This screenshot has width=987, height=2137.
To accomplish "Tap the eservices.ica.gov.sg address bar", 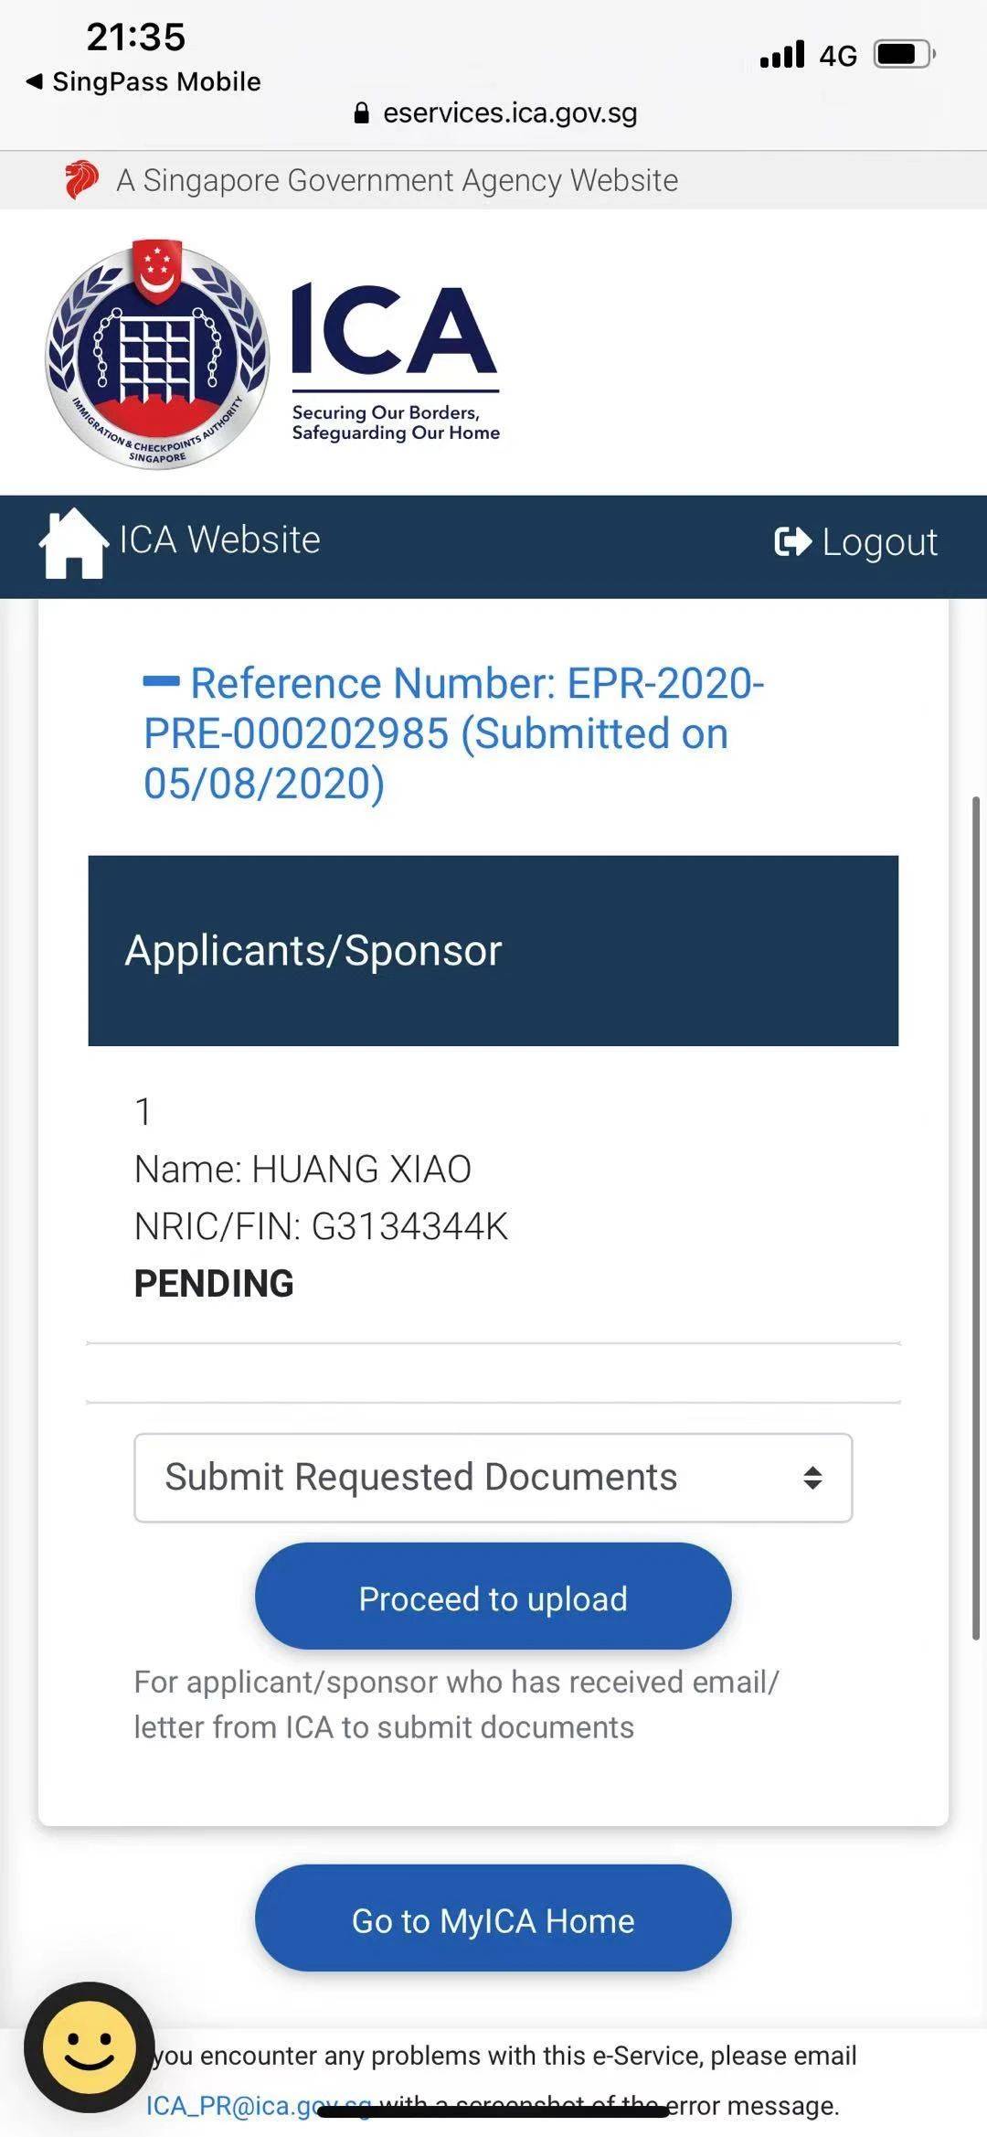I will (509, 113).
